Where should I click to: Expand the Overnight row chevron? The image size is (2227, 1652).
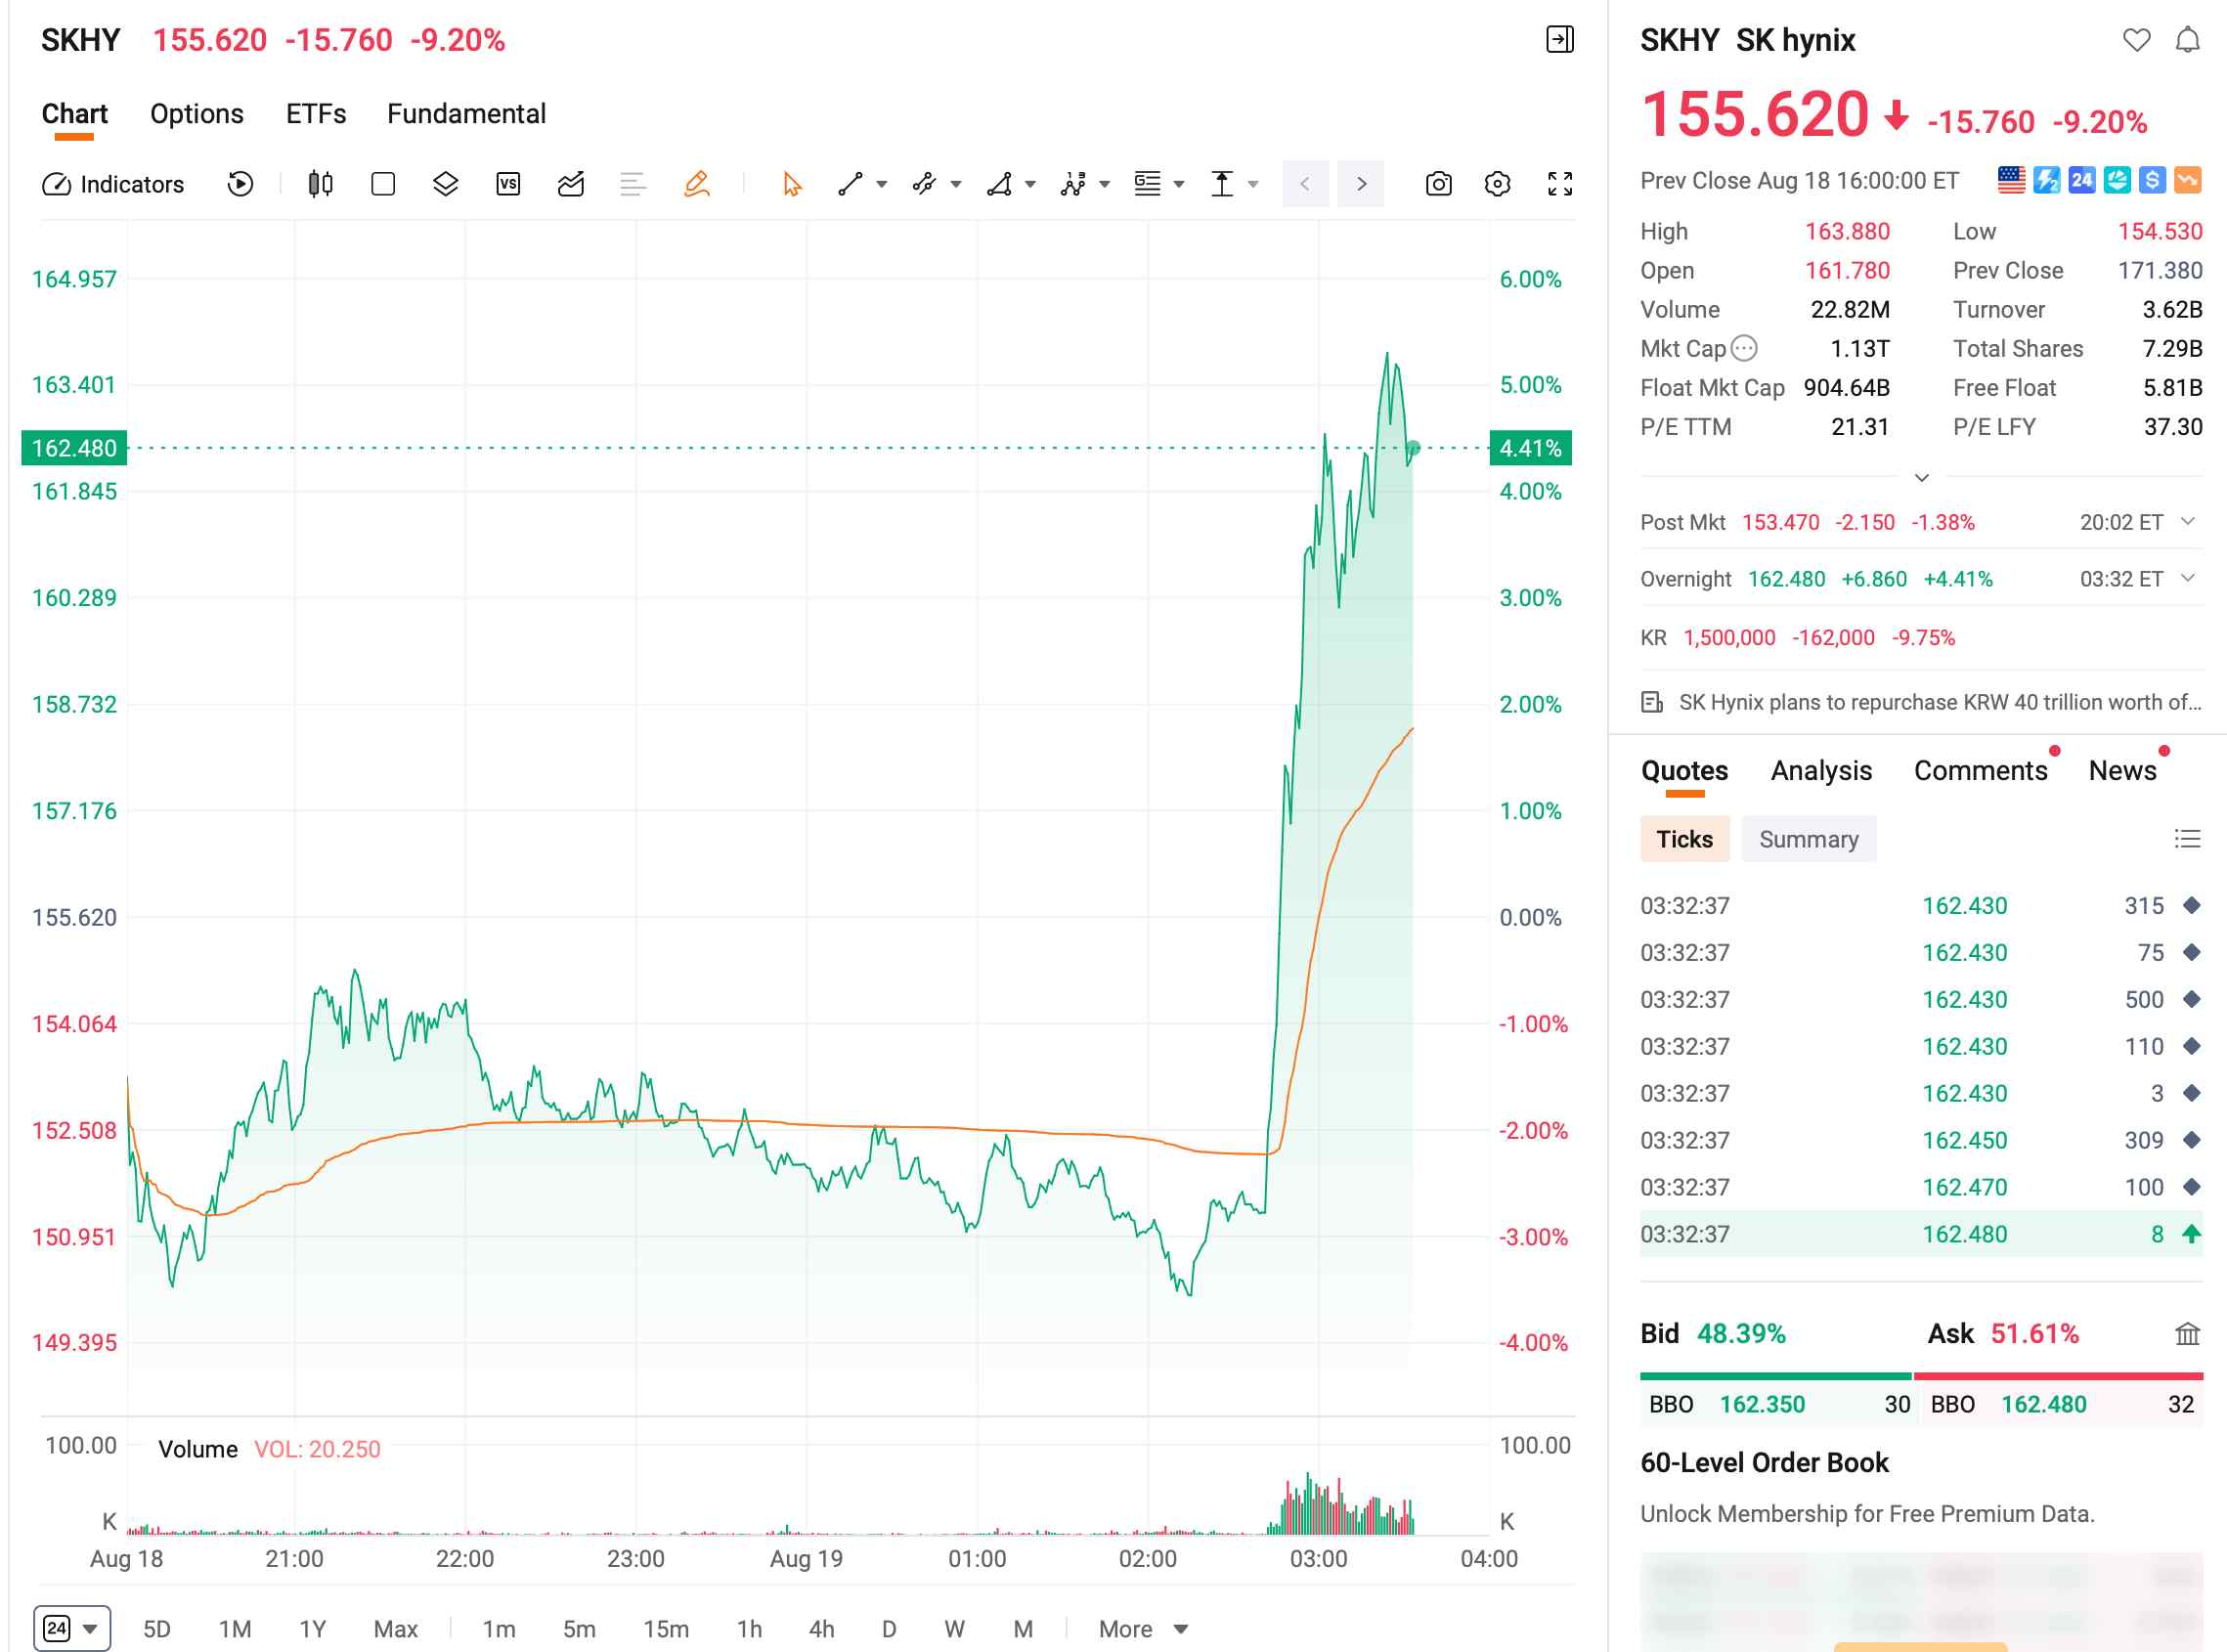(2188, 578)
